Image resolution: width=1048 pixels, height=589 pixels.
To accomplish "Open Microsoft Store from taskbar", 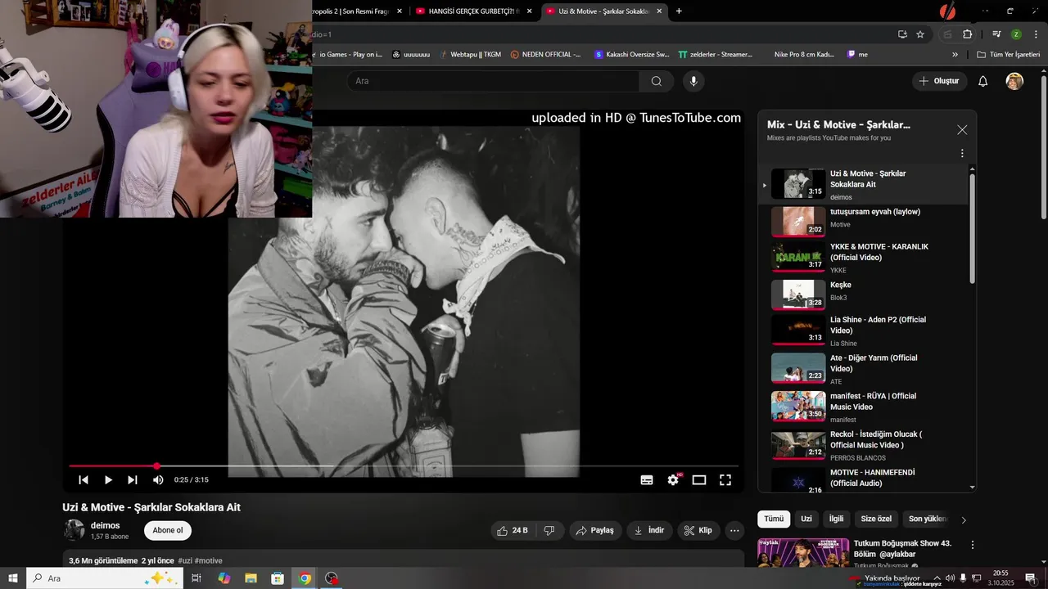I will [x=278, y=578].
